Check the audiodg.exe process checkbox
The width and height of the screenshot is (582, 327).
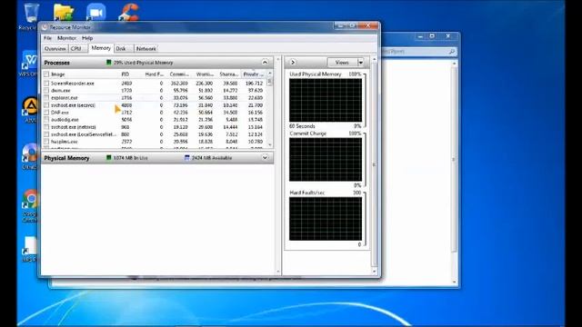click(x=46, y=119)
